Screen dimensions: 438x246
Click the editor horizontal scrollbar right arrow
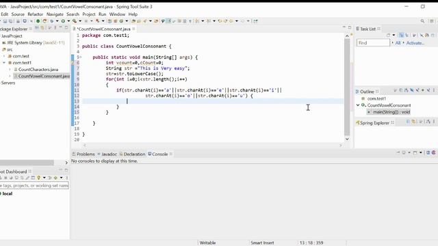(x=341, y=145)
